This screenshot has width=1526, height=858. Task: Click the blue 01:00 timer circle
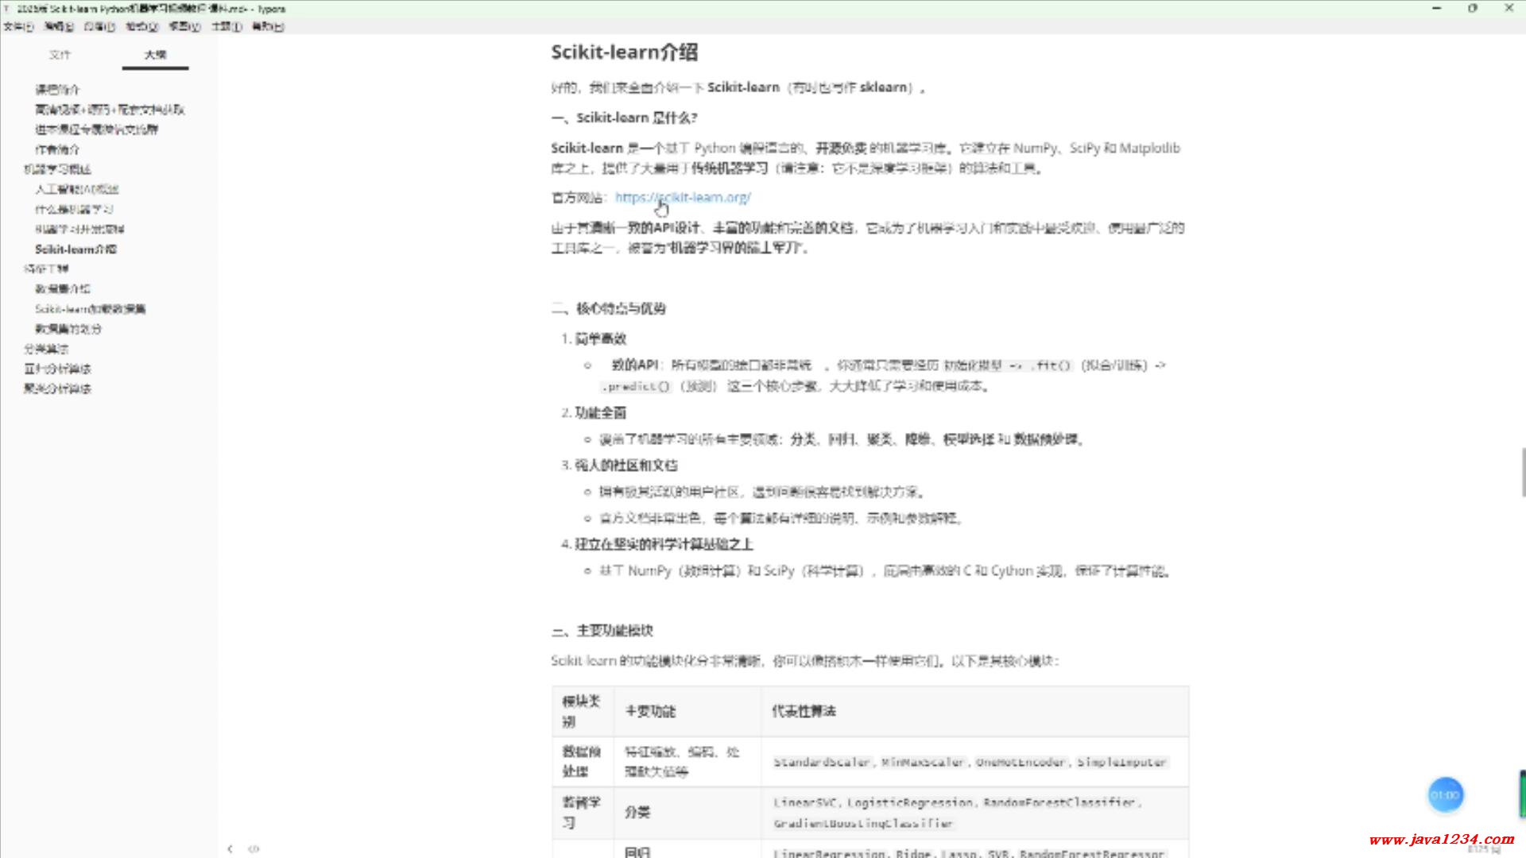coord(1445,794)
